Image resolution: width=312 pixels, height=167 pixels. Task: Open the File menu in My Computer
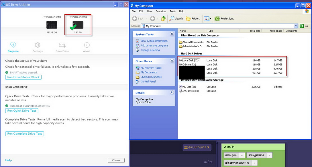[x=134, y=11]
